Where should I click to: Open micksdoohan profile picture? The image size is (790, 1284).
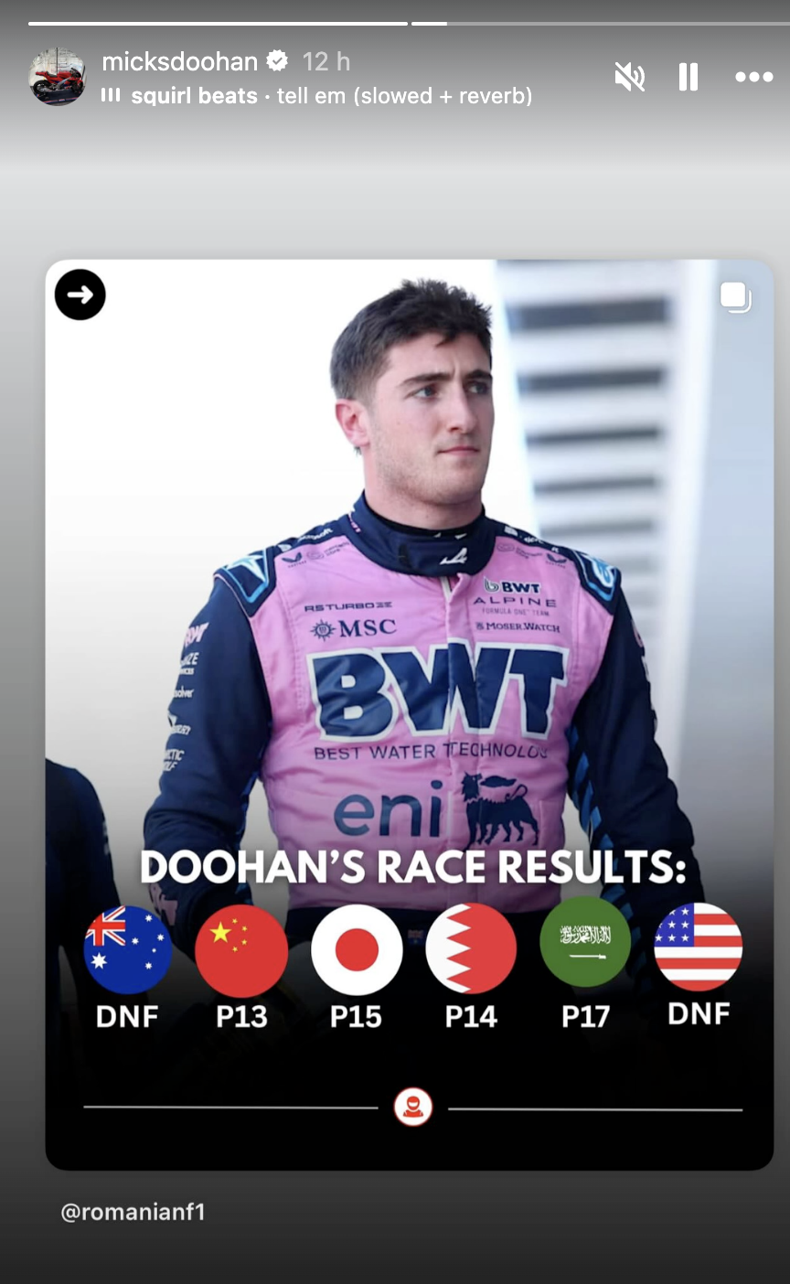(57, 77)
